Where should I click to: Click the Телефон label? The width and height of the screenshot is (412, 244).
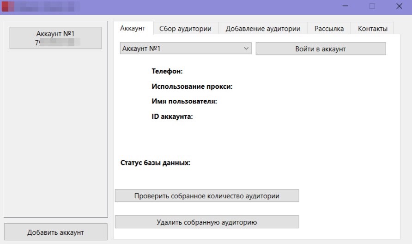tap(167, 71)
